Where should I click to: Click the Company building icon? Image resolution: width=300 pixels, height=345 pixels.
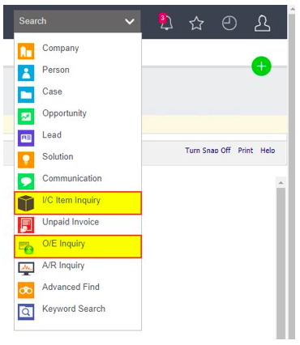pos(26,51)
